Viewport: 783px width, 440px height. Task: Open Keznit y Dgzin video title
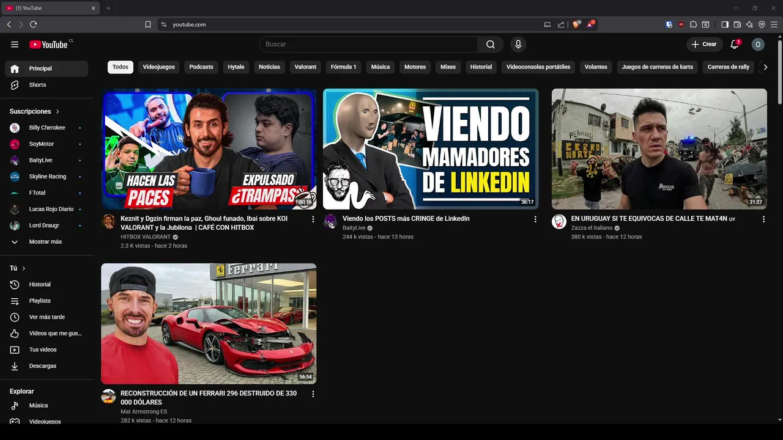click(204, 223)
